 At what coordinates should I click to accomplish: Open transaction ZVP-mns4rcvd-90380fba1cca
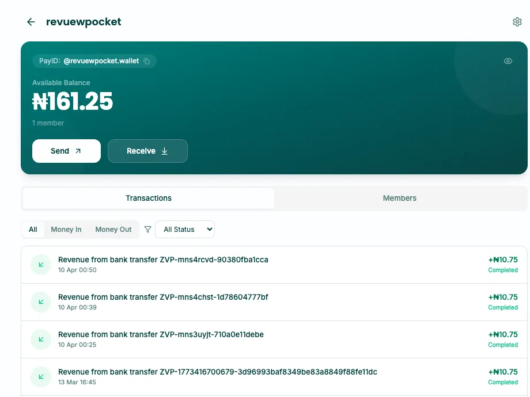[274, 265]
